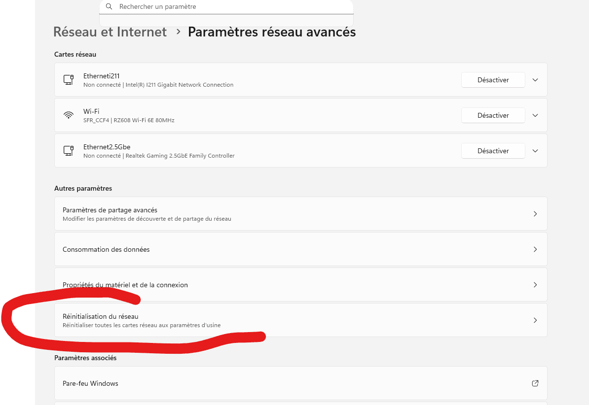Viewport: 589px width, 405px height.
Task: Click Désactiver for Ethernet2.5Gbe
Action: (x=493, y=151)
